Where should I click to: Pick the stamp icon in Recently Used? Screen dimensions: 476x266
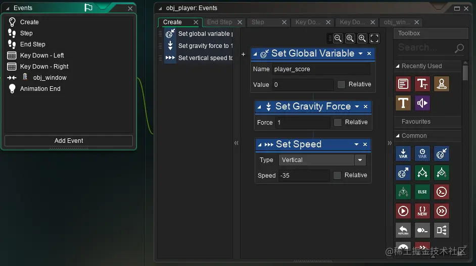[x=442, y=84]
